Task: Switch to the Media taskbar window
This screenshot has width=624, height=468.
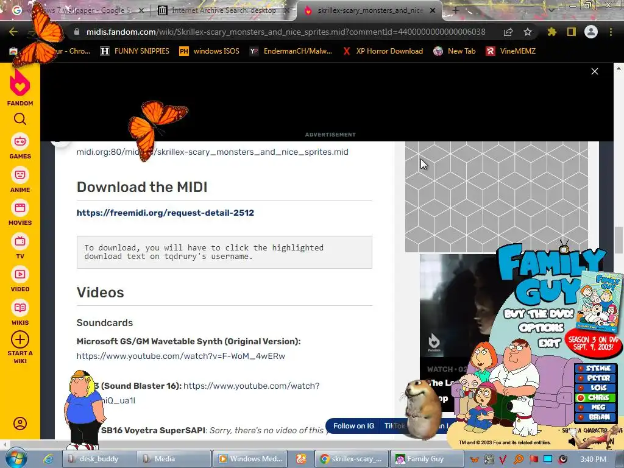Action: [174, 459]
